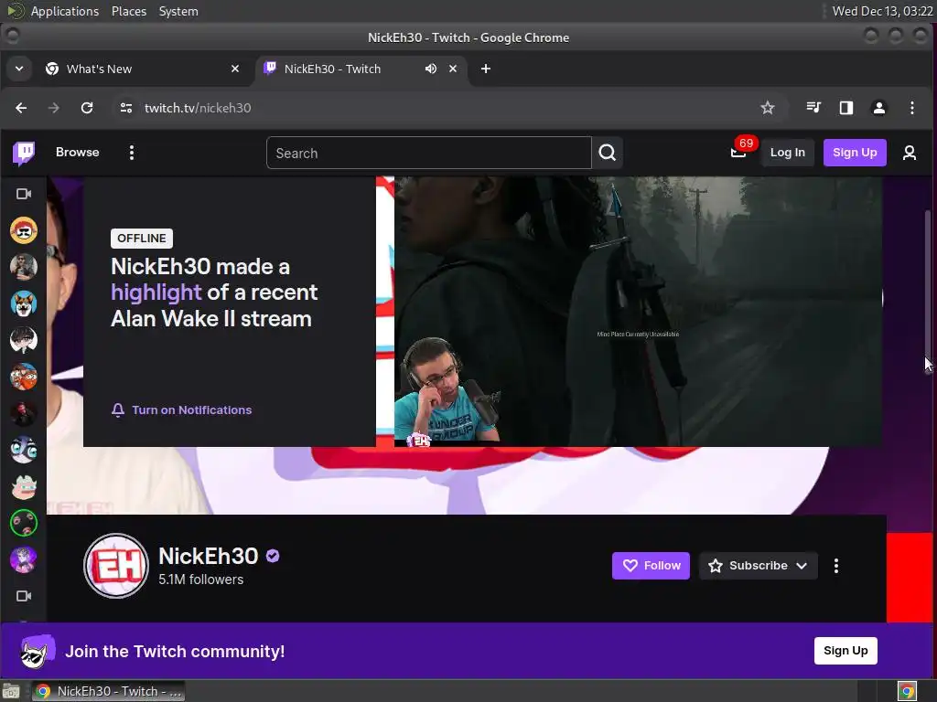Expand the followed channels sidebar camera icon
This screenshot has height=702, width=937.
pyautogui.click(x=23, y=194)
